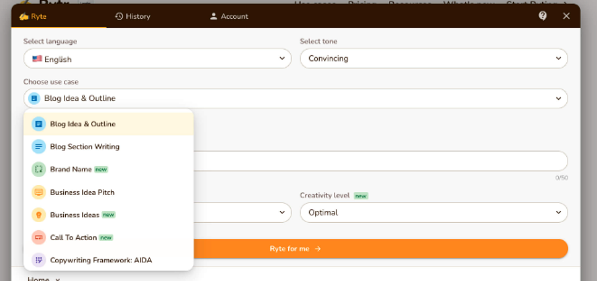Click the Brand Name green icon
This screenshot has height=281, width=597.
click(x=39, y=169)
